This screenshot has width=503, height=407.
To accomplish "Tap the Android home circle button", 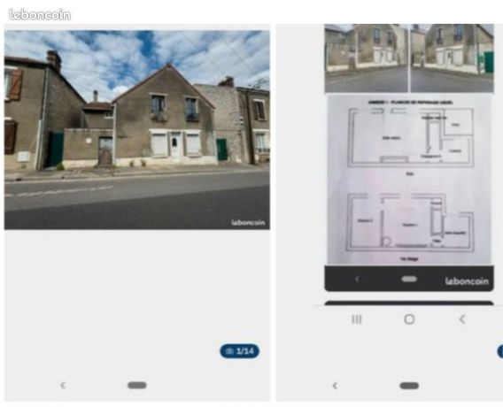I will click(x=409, y=319).
